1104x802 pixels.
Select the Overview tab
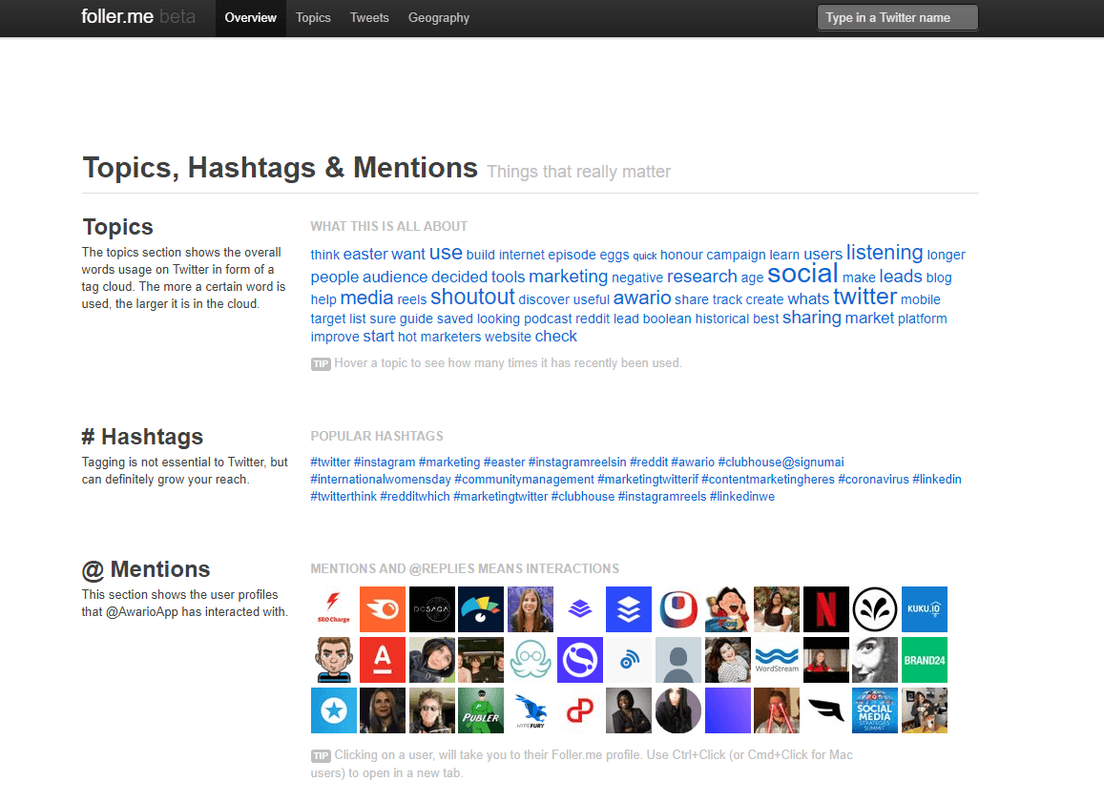250,18
